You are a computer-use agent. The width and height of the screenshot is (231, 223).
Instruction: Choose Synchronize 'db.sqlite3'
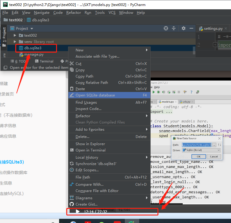tap(109, 164)
